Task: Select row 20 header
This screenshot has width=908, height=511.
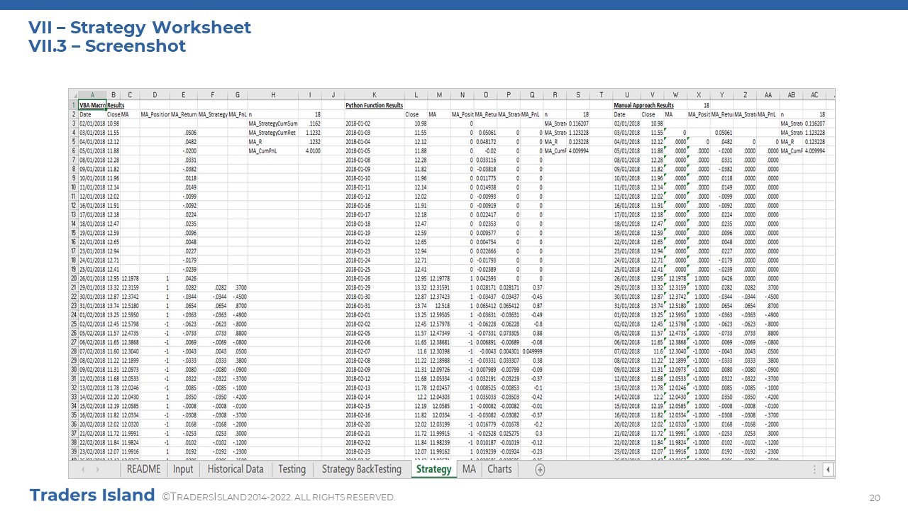Action: (x=73, y=278)
